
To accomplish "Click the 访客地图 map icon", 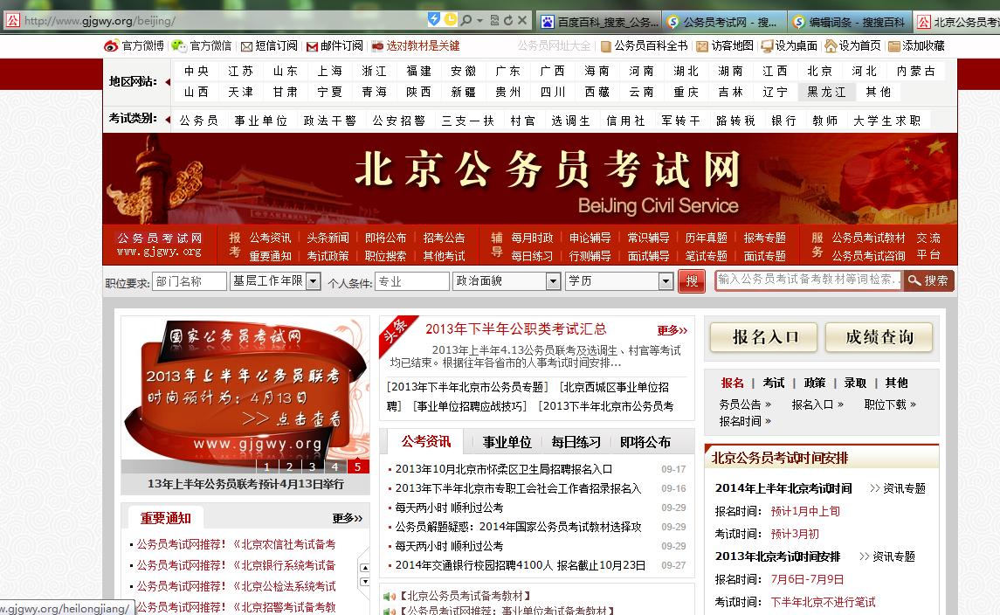I will (702, 46).
